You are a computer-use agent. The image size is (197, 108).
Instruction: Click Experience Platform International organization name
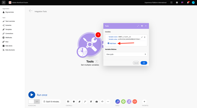pyautogui.click(x=155, y=3)
